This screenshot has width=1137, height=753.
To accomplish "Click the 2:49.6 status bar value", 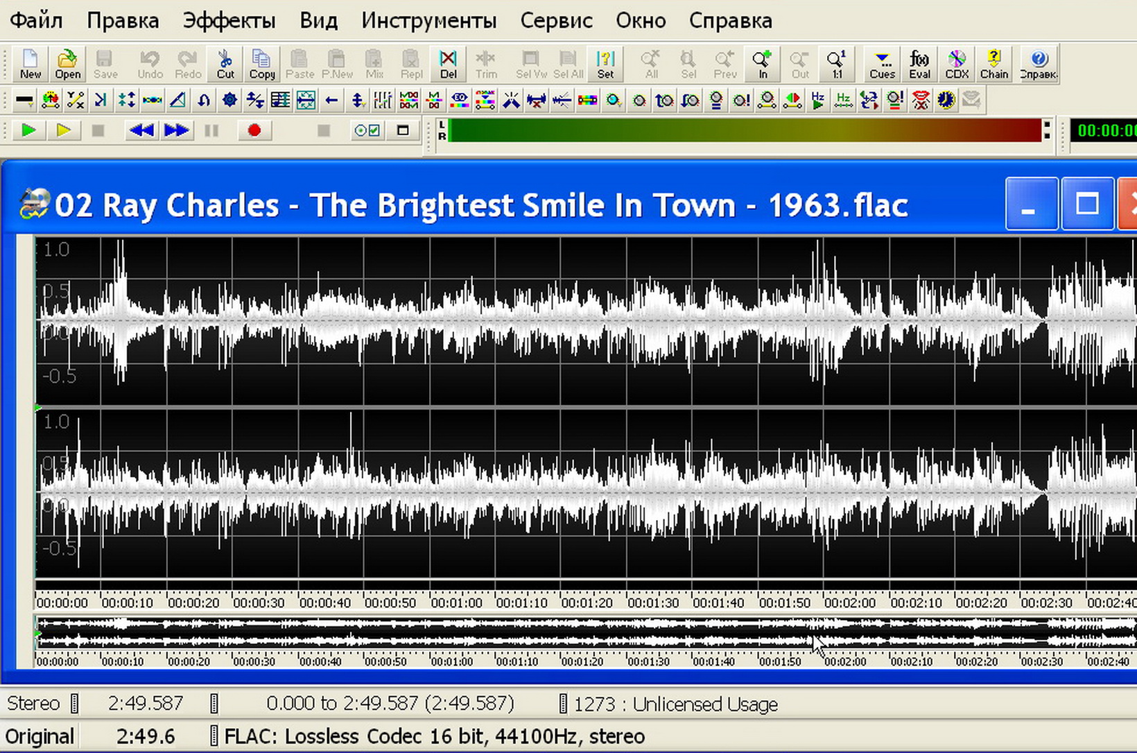I will pyautogui.click(x=146, y=736).
